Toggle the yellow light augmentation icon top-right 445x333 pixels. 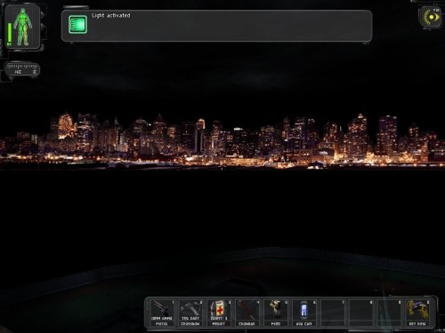pos(431,17)
